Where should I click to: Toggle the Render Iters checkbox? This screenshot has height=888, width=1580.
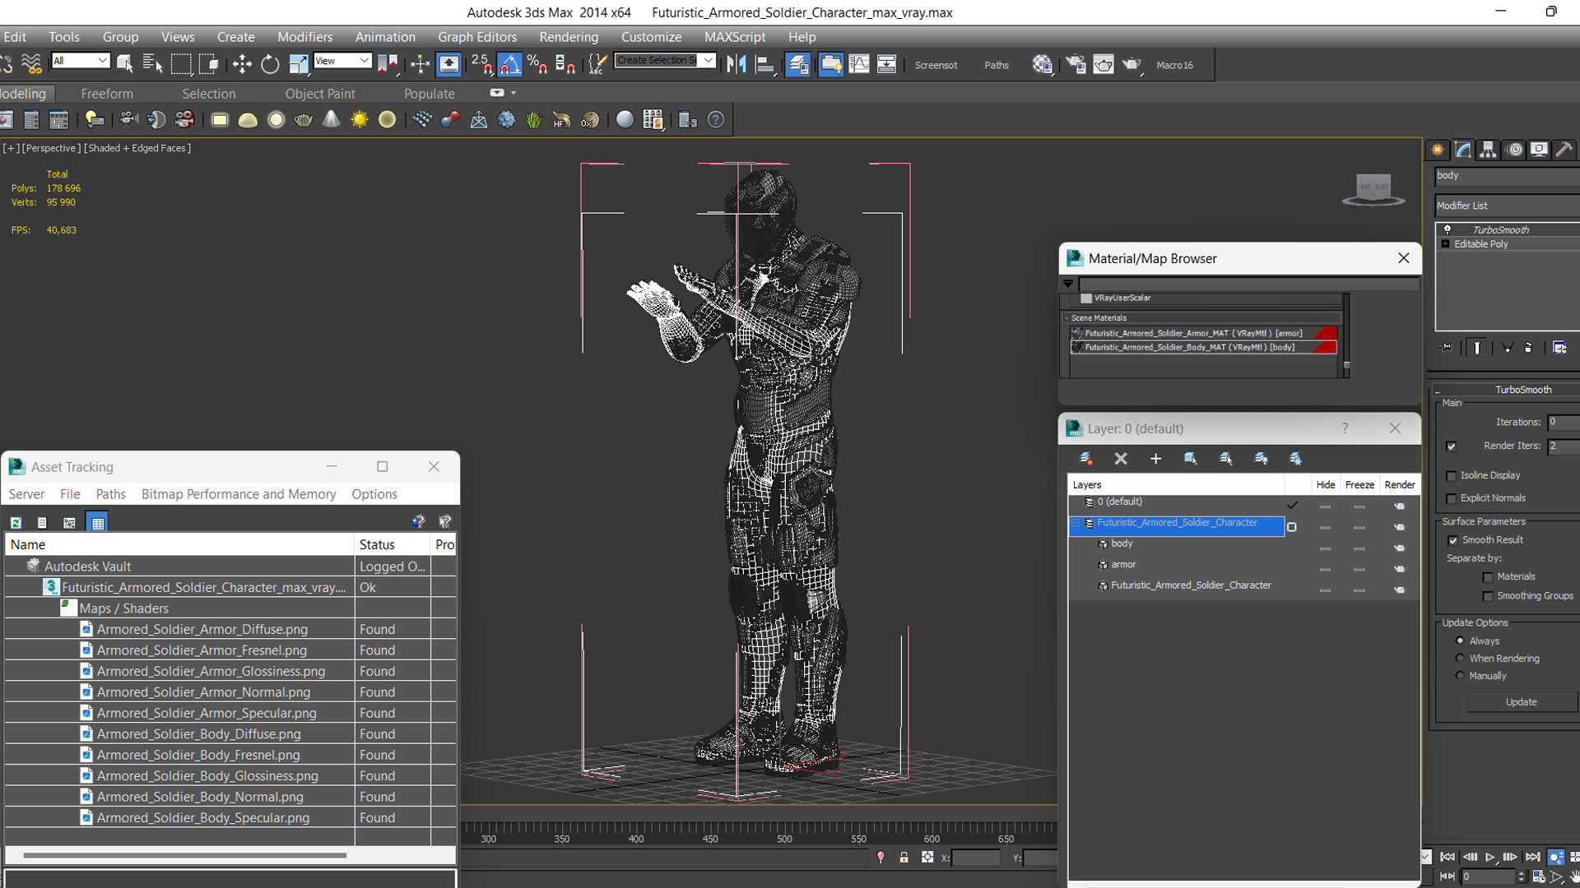(1451, 446)
